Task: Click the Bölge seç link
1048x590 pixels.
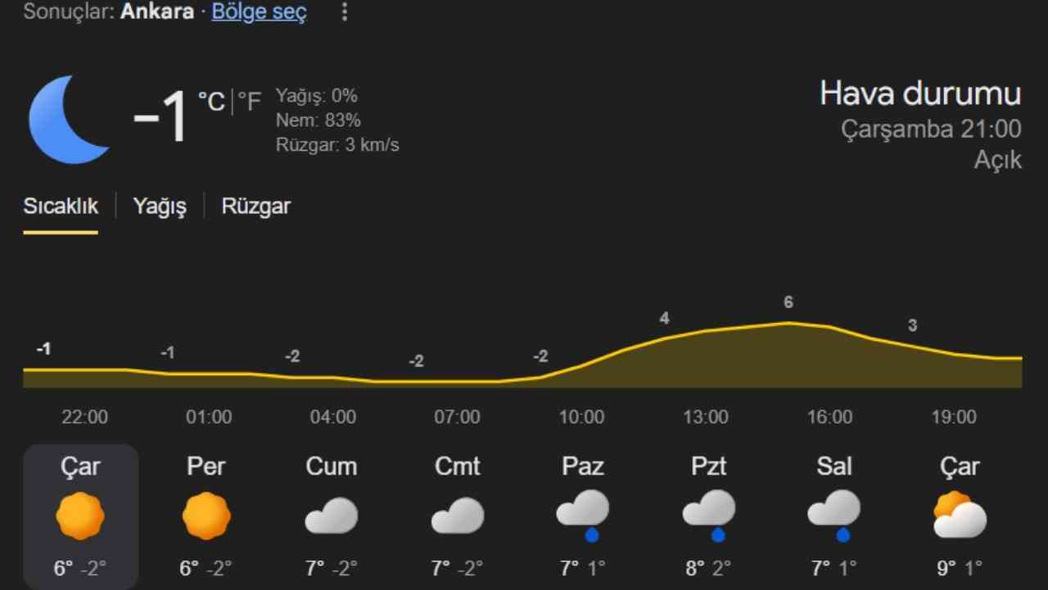Action: 259,12
